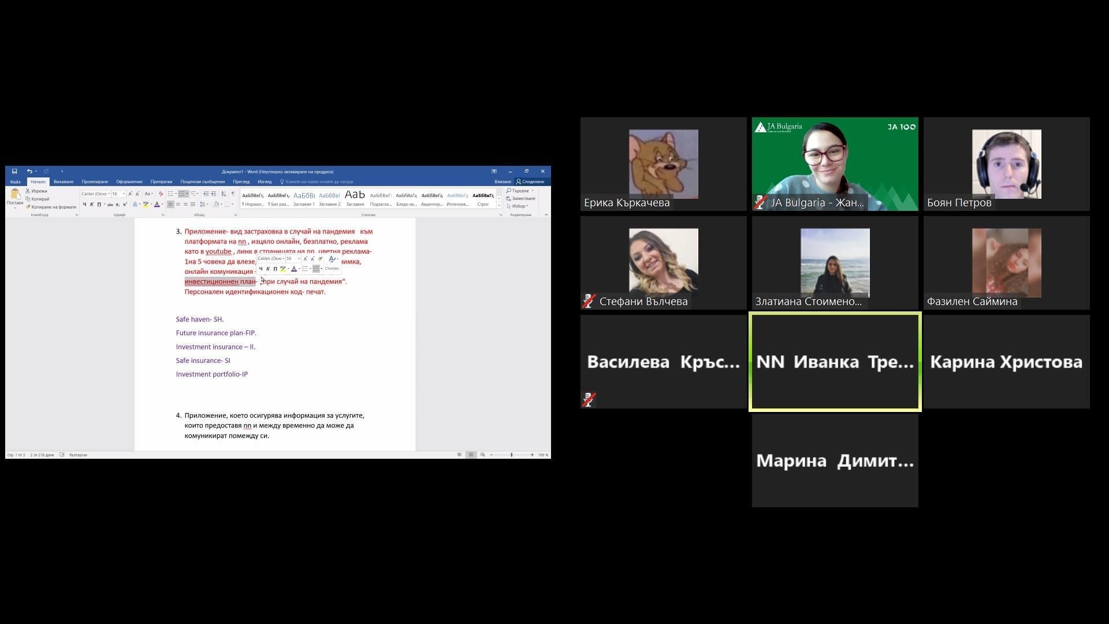Screen dimensions: 1109x624
Task: Open the font size 16 dropdown
Action: click(x=124, y=194)
